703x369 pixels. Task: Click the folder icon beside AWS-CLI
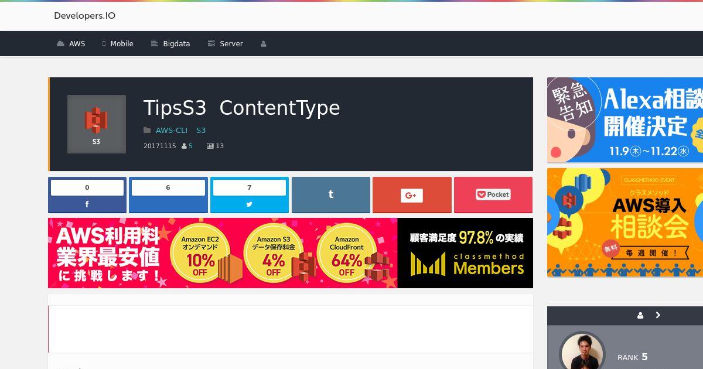[x=147, y=131]
